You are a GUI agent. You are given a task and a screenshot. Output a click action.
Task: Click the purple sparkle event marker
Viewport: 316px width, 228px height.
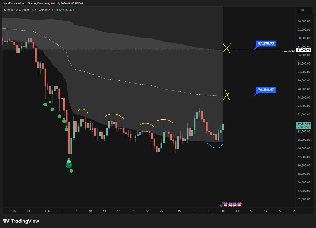[220, 205]
